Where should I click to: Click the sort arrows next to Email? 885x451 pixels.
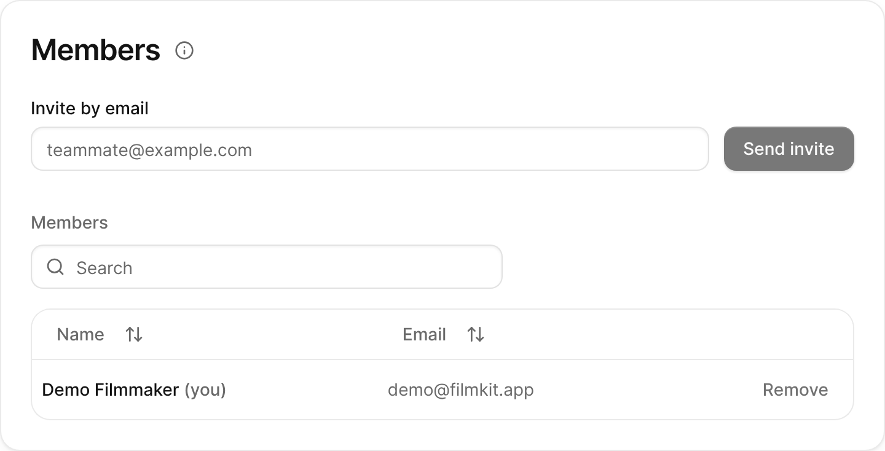pos(476,334)
